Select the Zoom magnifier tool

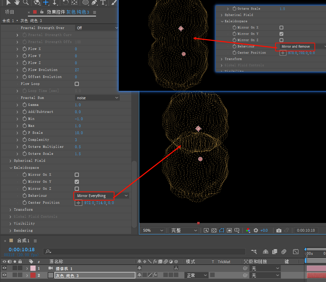click(26, 2)
